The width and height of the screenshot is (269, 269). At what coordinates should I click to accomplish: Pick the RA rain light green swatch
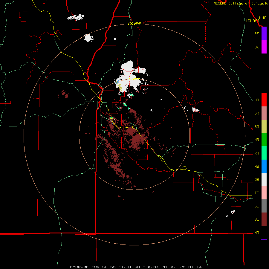click(264, 153)
